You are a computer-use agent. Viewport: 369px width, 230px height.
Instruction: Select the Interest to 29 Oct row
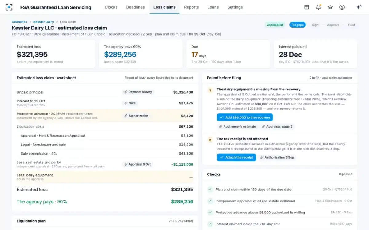click(x=105, y=103)
